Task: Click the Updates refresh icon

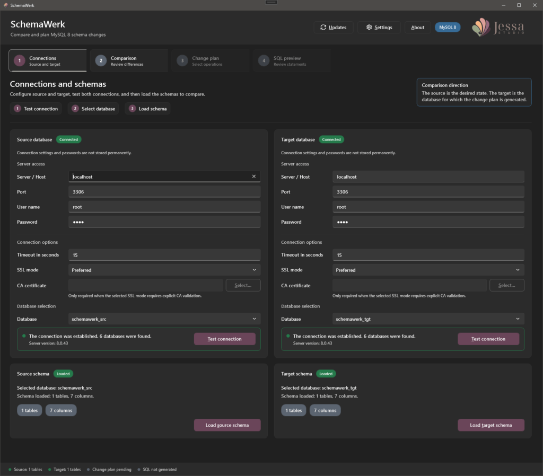Action: pos(323,27)
